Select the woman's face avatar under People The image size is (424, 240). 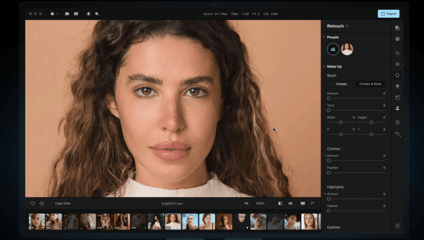click(x=347, y=49)
